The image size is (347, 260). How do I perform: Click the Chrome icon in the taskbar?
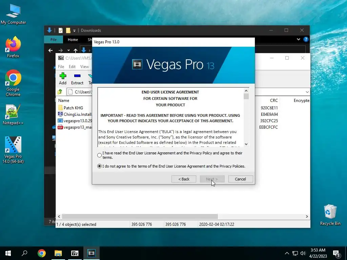point(41,253)
